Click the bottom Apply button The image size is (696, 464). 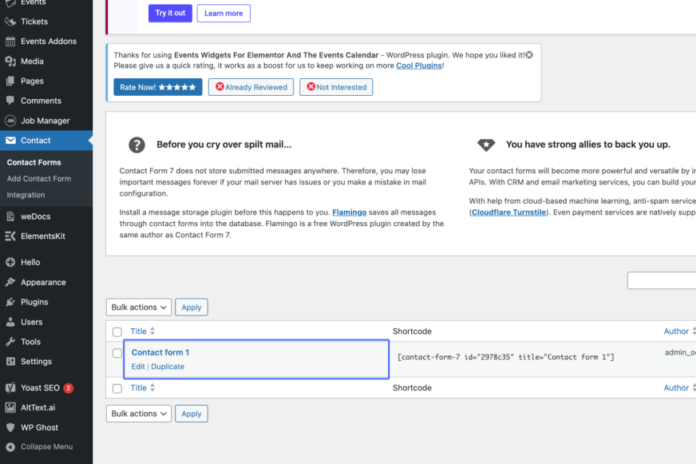coord(191,414)
